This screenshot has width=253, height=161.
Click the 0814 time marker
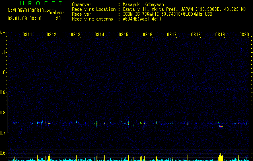tap(99, 35)
